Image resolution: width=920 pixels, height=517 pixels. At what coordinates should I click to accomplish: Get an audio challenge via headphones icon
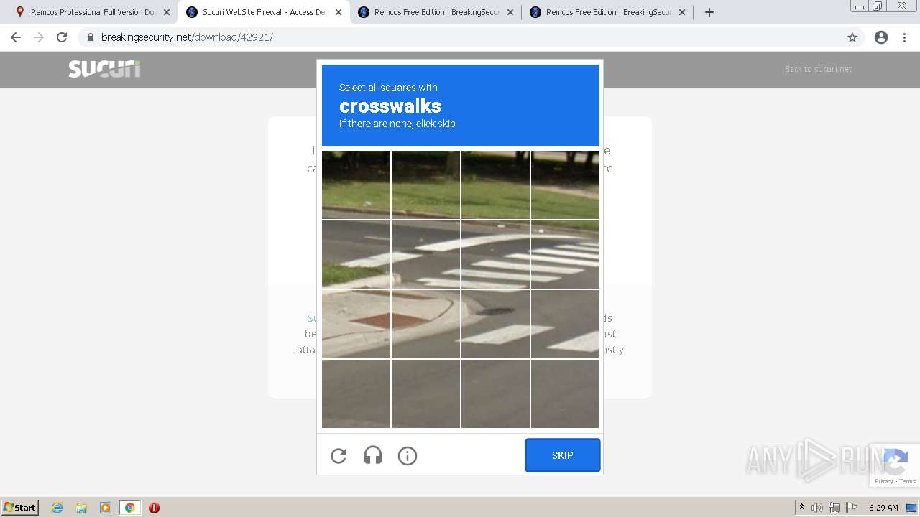click(x=373, y=455)
